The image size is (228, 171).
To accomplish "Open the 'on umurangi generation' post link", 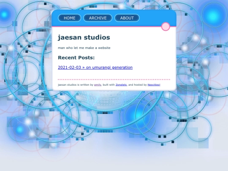I will coord(95,68).
